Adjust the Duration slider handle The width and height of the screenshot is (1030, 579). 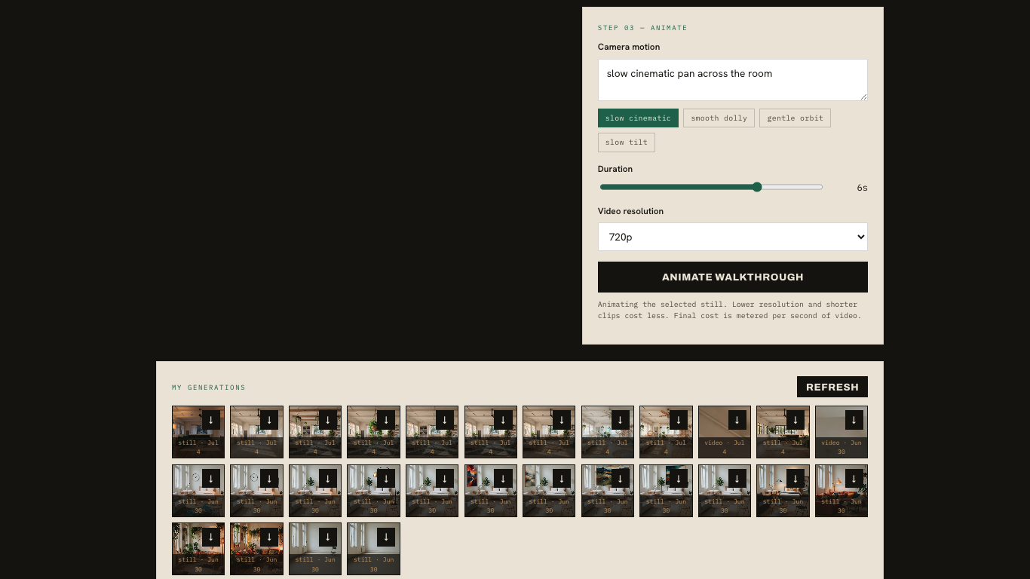tap(757, 187)
